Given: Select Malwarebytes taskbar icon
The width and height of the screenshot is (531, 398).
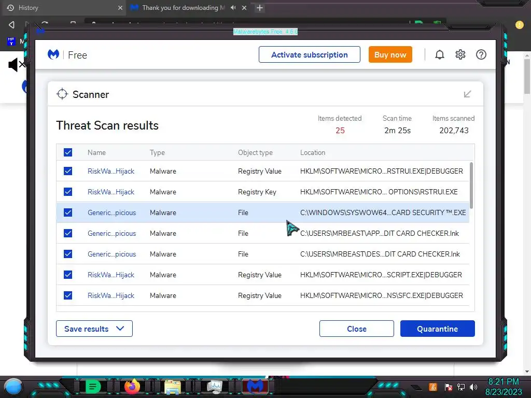Looking at the screenshot, I should [x=255, y=387].
